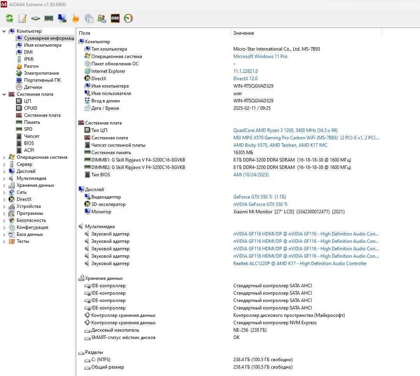This screenshot has height=376, width=420.
Task: Select Датчики in the sidebar tree
Action: pos(33,87)
